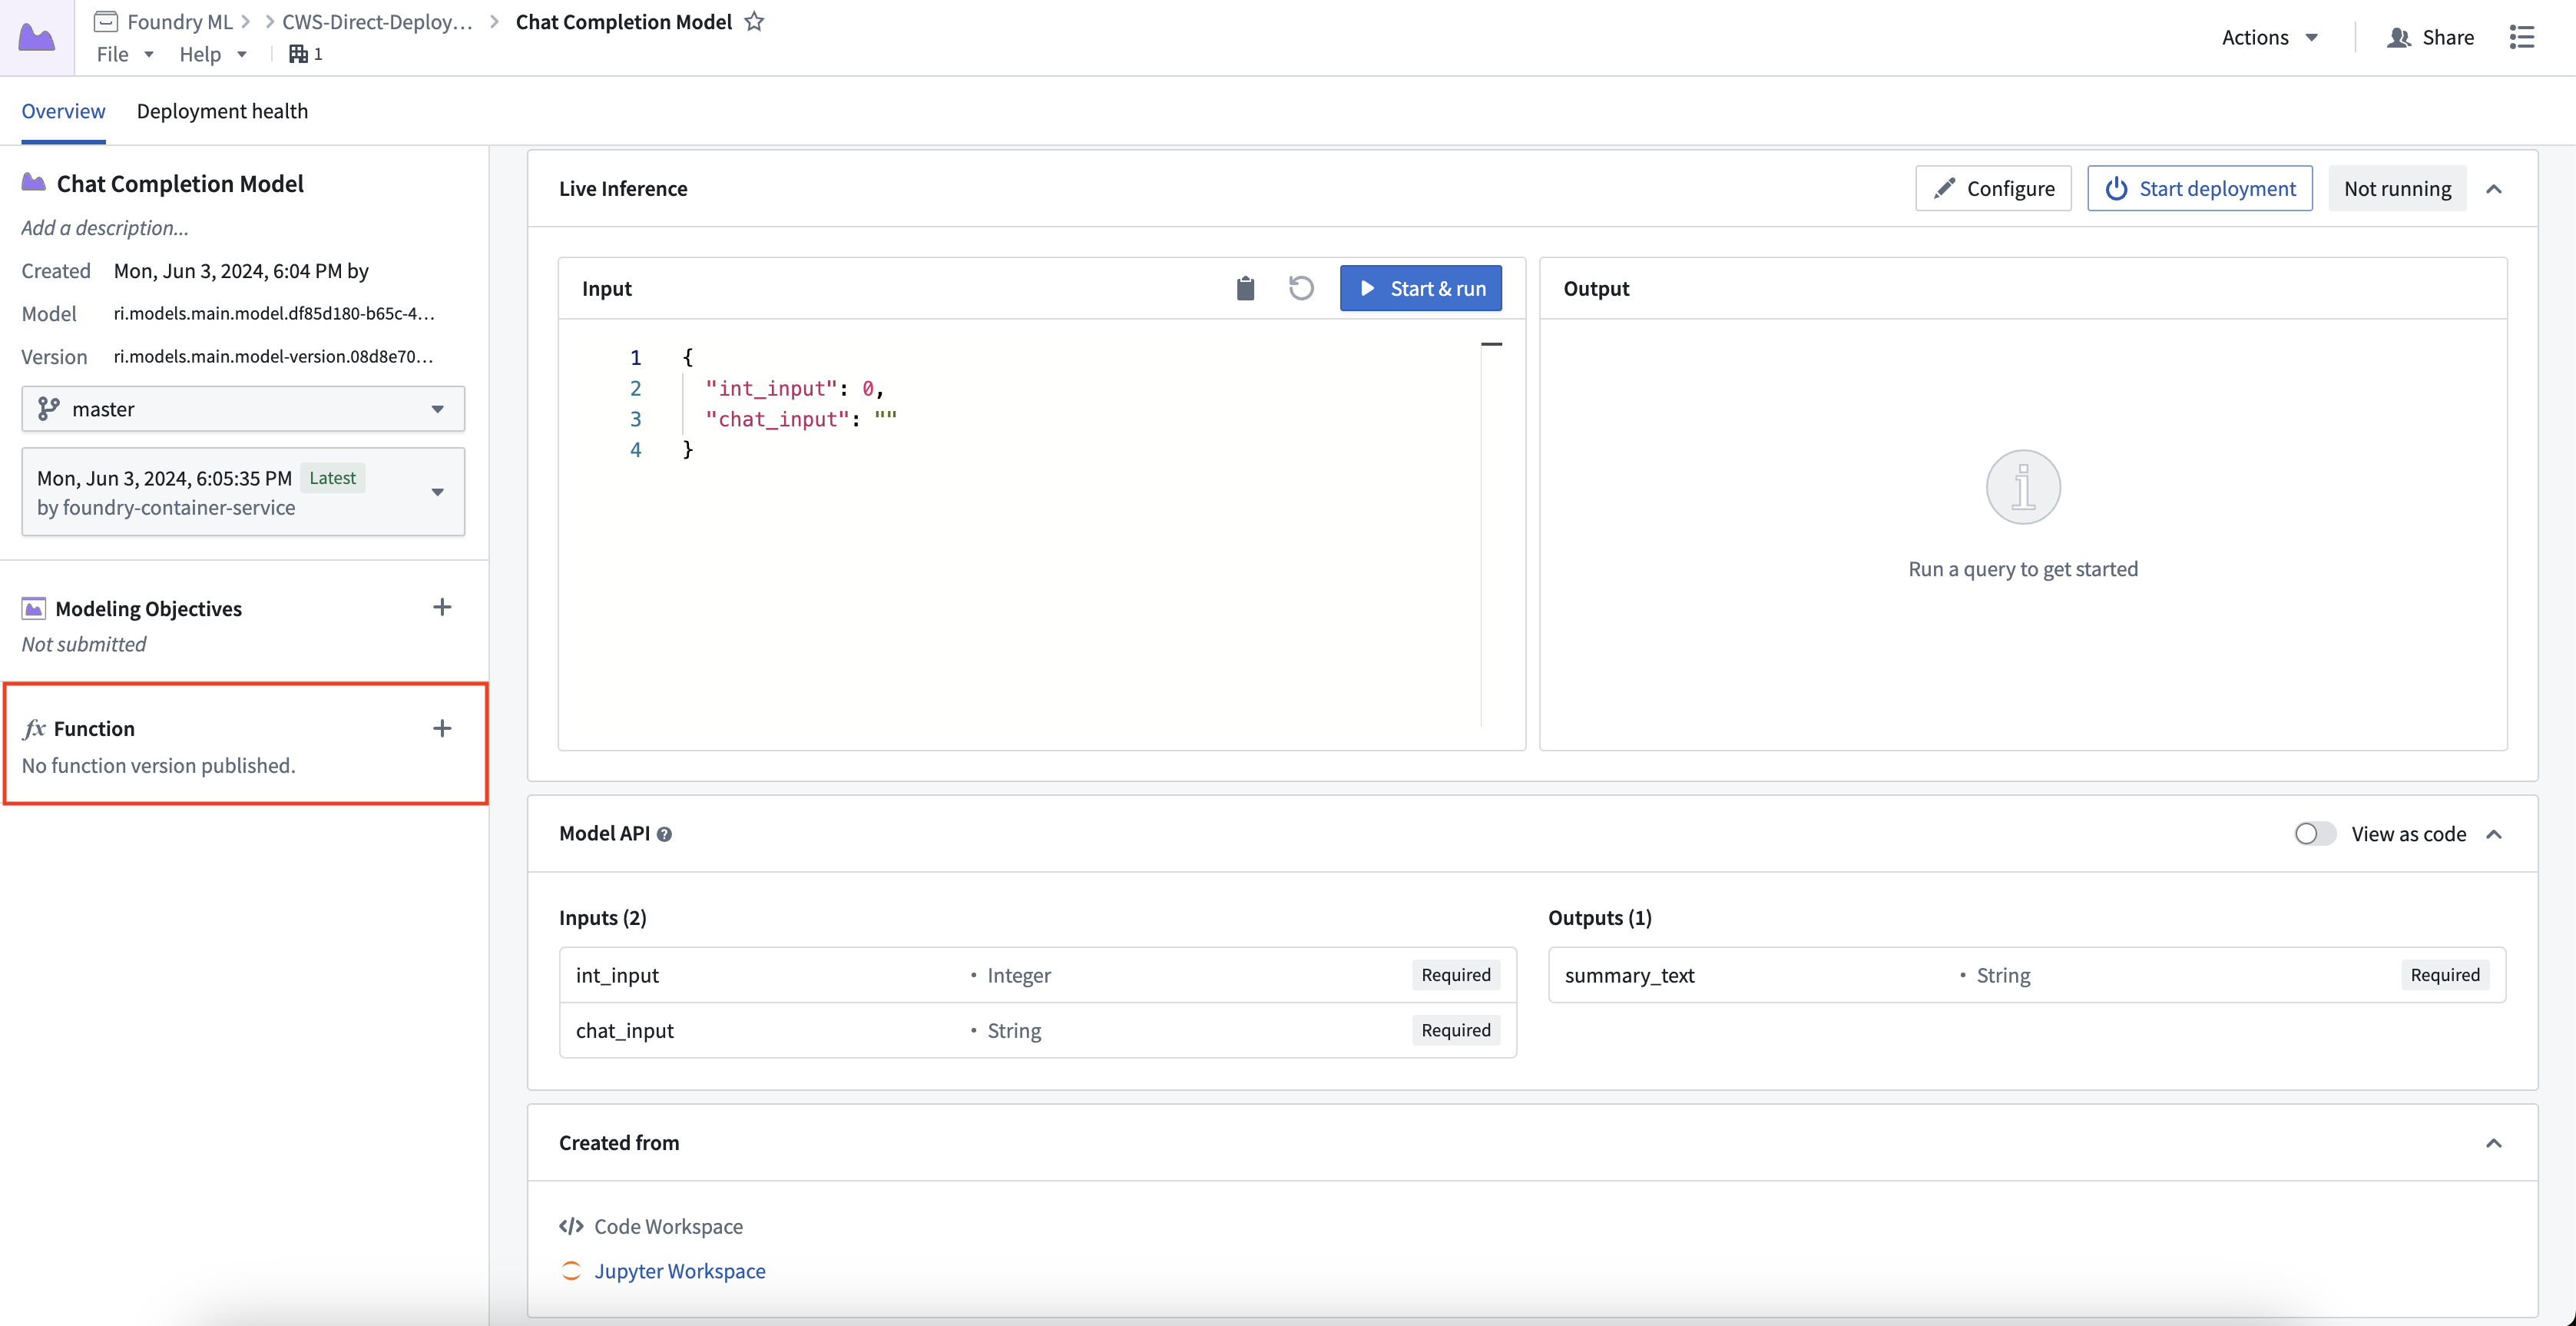Click the Code Workspace label
Screen dimensions: 2576x1326
click(x=668, y=1226)
